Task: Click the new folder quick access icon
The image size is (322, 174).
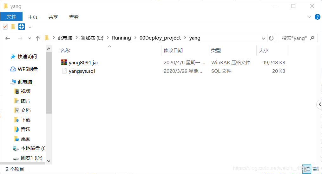Action: pyautogui.click(x=13, y=27)
